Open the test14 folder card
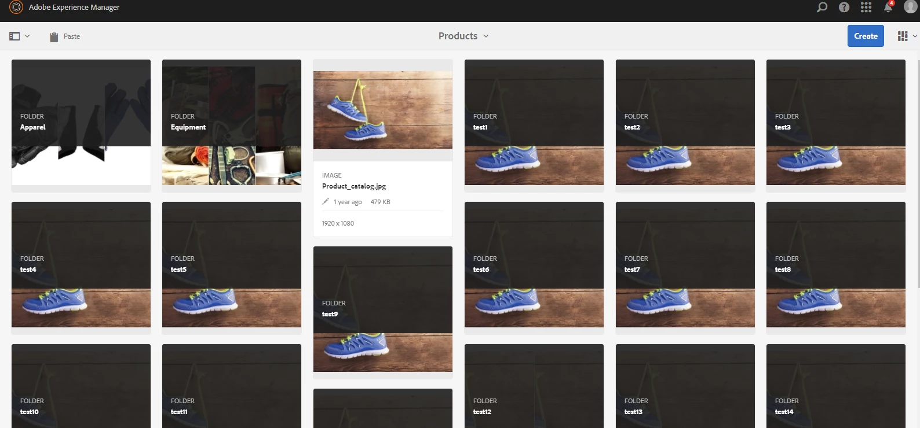920x428 pixels. tap(836, 386)
